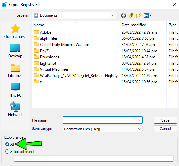This screenshot has height=166, width=179.
Task: Open Quick access in the sidebar
Action: point(15,31)
